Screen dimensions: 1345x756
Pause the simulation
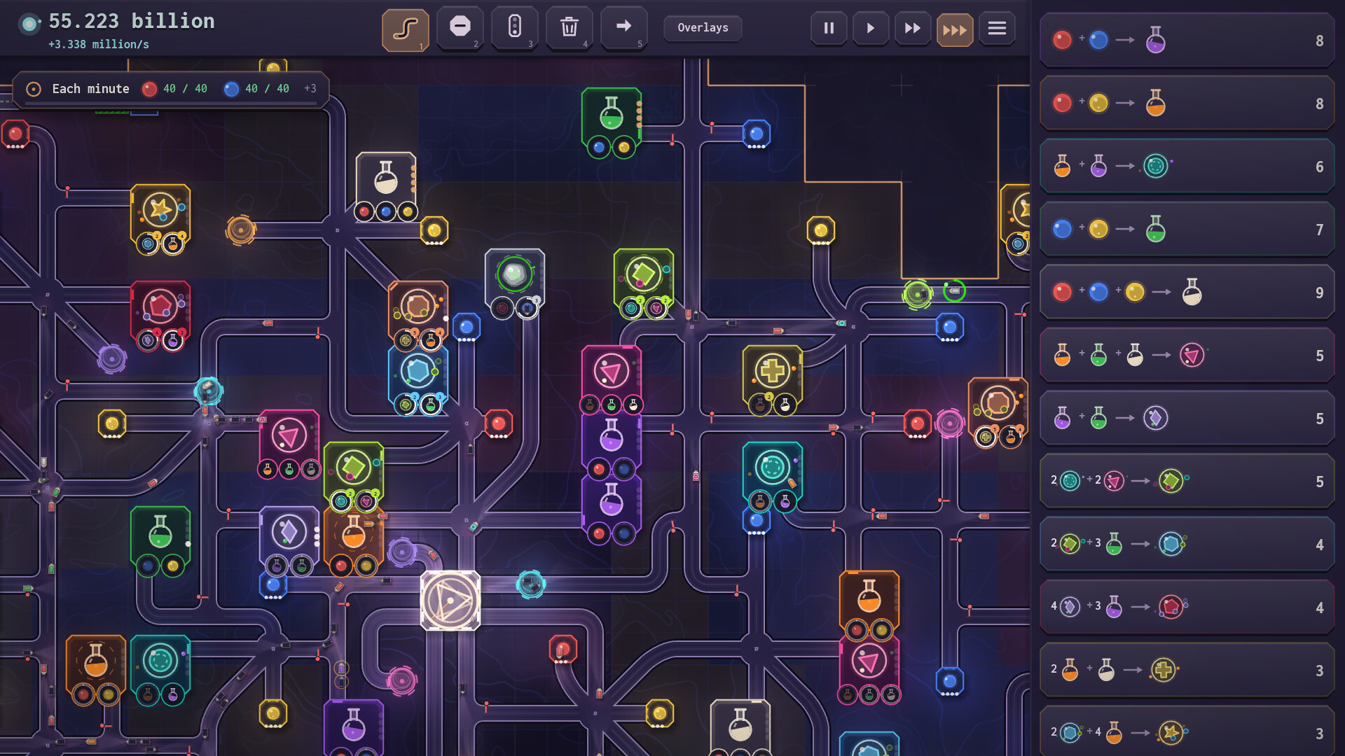[829, 29]
